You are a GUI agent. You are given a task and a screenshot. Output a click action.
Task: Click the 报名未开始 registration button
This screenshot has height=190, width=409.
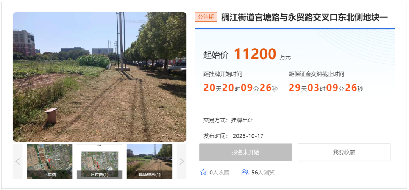pyautogui.click(x=245, y=152)
